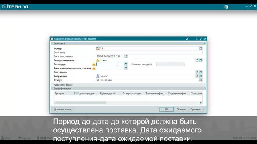Click the Кухня warehouse icon
257x144 pixels.
(98, 60)
